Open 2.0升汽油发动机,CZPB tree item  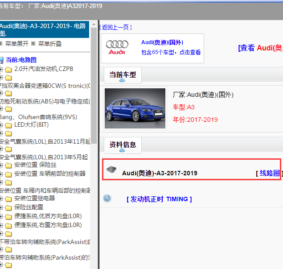[x=44, y=69]
